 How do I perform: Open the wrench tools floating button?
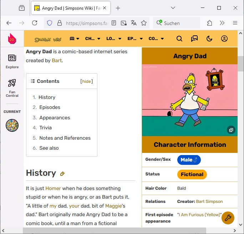tap(228, 218)
